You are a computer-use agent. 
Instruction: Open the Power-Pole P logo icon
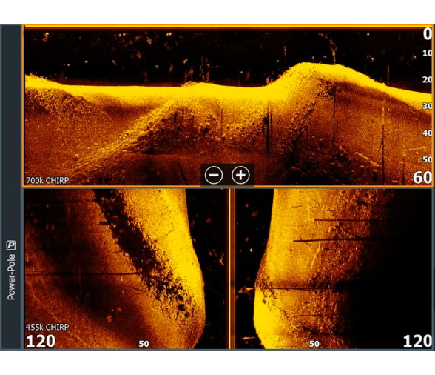(x=11, y=245)
